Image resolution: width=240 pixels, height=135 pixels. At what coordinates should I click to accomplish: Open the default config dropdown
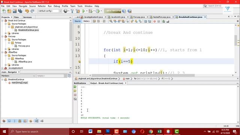click(49, 11)
